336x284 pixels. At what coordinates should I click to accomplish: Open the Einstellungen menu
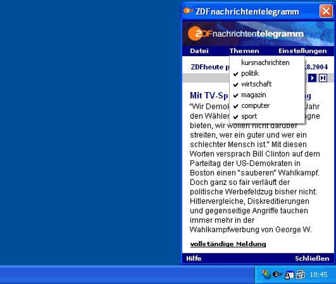point(302,51)
